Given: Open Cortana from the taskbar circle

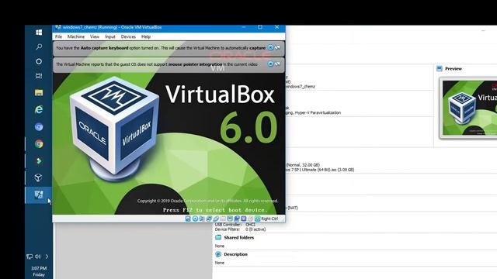Looking at the screenshot, I should [x=39, y=61].
